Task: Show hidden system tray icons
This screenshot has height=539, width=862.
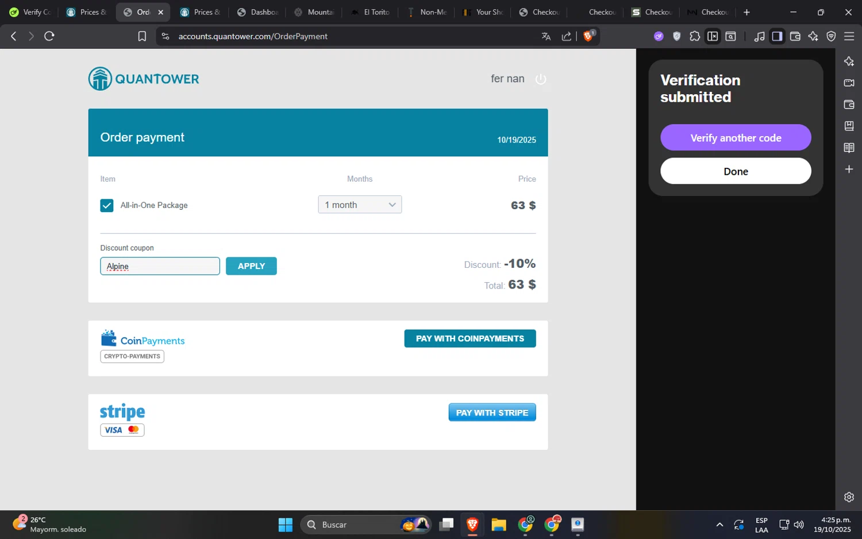Action: click(719, 525)
